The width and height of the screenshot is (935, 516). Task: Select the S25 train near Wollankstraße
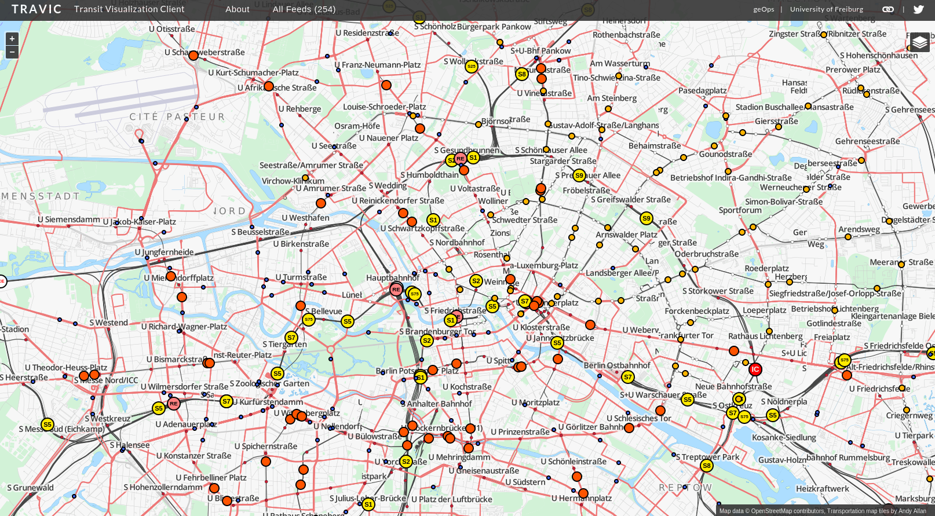click(x=472, y=66)
